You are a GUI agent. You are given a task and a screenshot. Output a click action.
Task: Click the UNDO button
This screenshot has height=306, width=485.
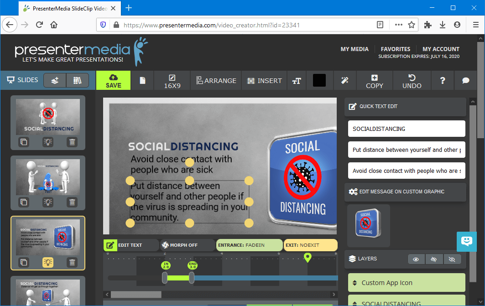click(412, 81)
